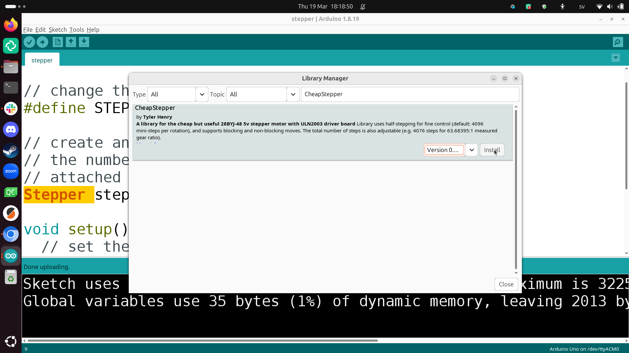This screenshot has width=629, height=353.
Task: Click the New sketch file icon
Action: point(58,42)
